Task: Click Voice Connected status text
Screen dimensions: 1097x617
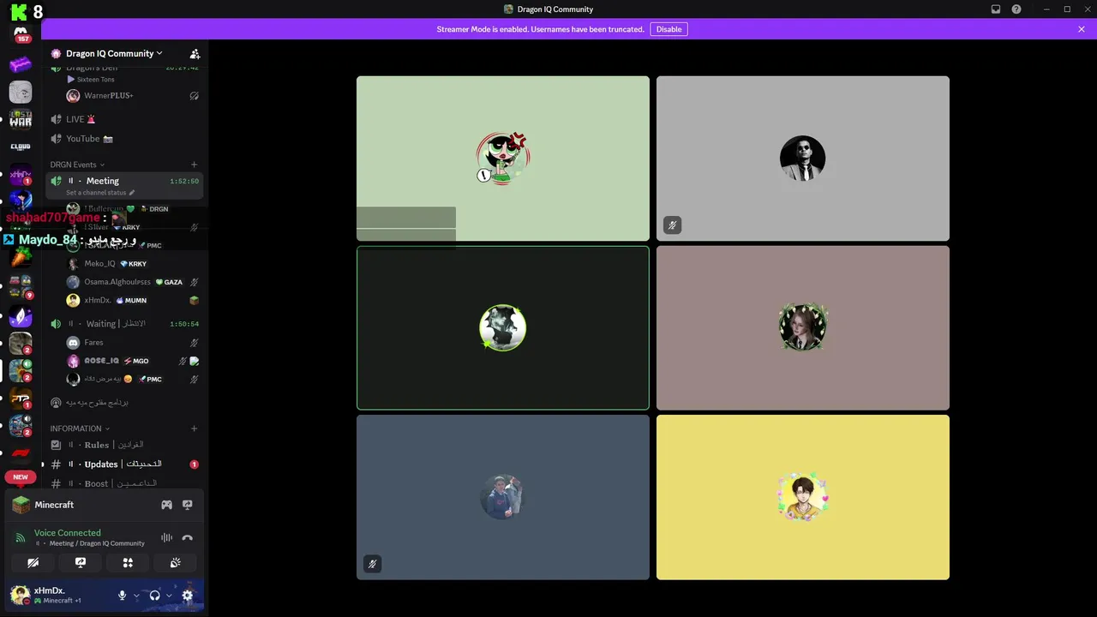Action: click(x=68, y=533)
